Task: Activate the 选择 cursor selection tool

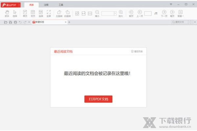Action: 15,13
